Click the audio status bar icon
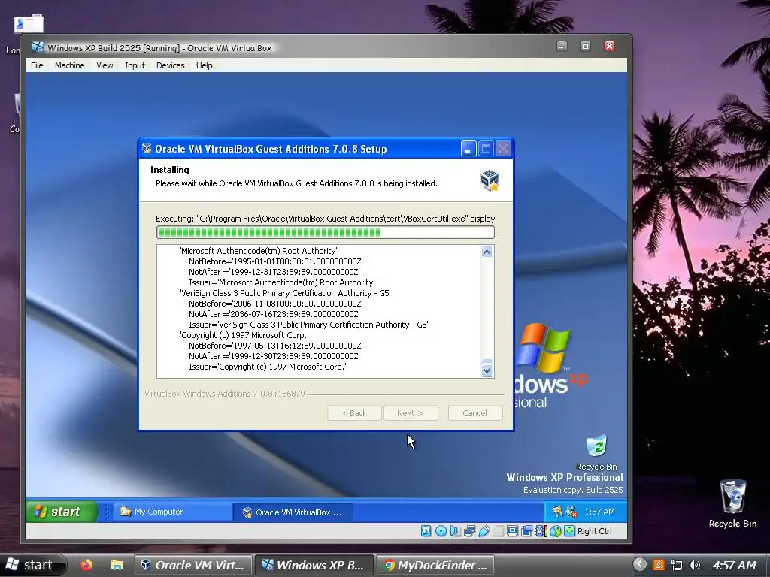 (455, 531)
